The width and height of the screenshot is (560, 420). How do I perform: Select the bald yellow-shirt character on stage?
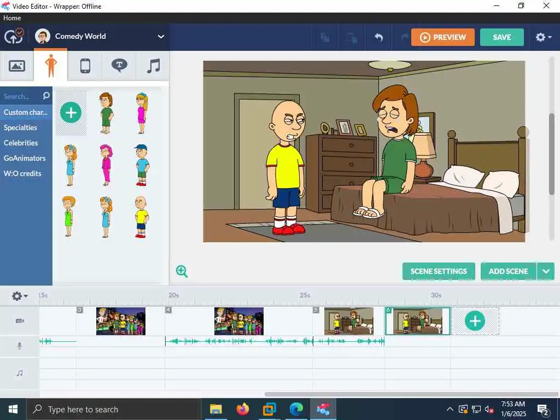click(x=287, y=168)
